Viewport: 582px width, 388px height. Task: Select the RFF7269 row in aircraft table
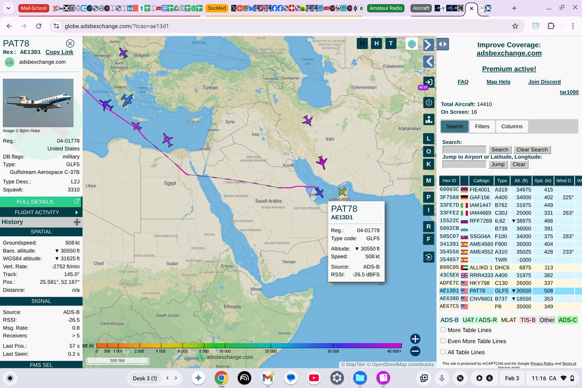(510, 221)
